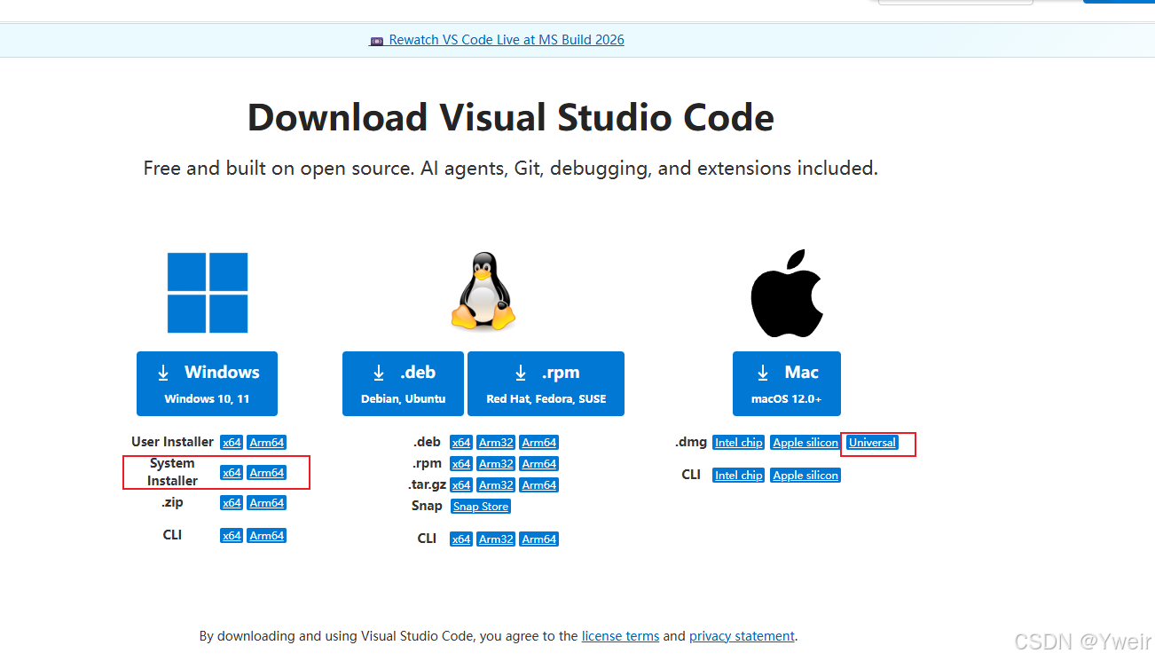Open the Snap Store link
Image resolution: width=1155 pixels, height=661 pixels.
pos(481,507)
